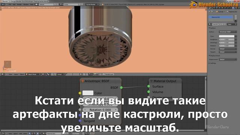The height and width of the screenshot is (135, 240).
Task: Click the Info editor type icon
Action: coord(3,4)
